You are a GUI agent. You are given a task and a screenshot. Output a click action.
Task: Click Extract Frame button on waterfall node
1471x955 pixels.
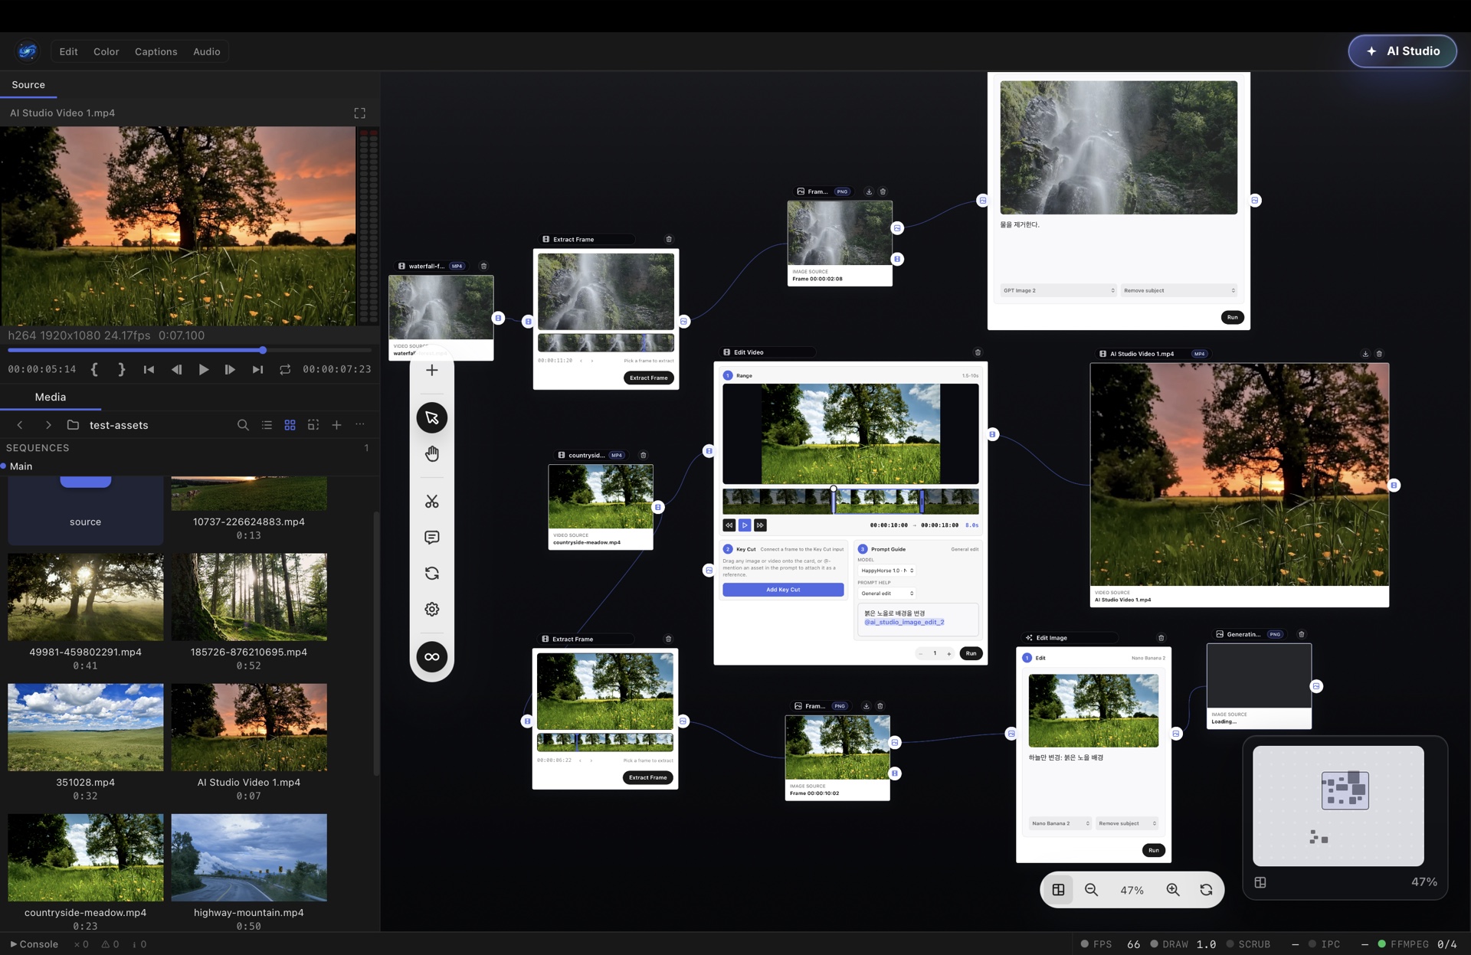[648, 378]
